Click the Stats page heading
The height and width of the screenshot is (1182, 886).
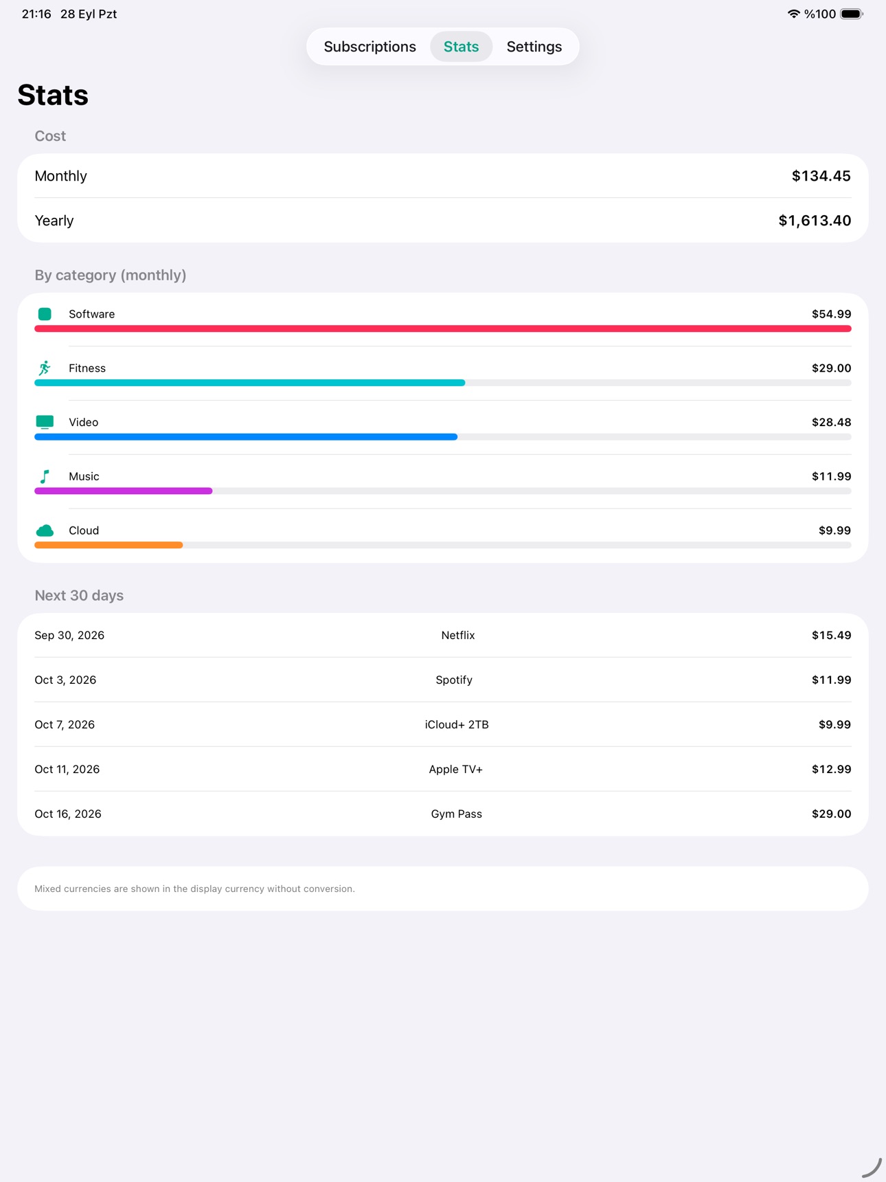click(53, 95)
